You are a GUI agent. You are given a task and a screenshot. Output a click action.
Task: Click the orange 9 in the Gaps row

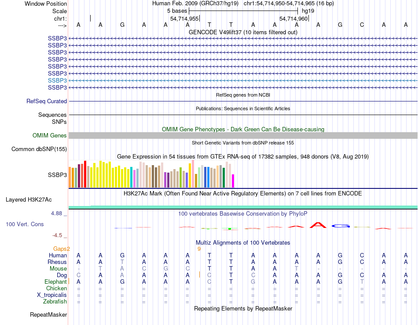(199, 249)
